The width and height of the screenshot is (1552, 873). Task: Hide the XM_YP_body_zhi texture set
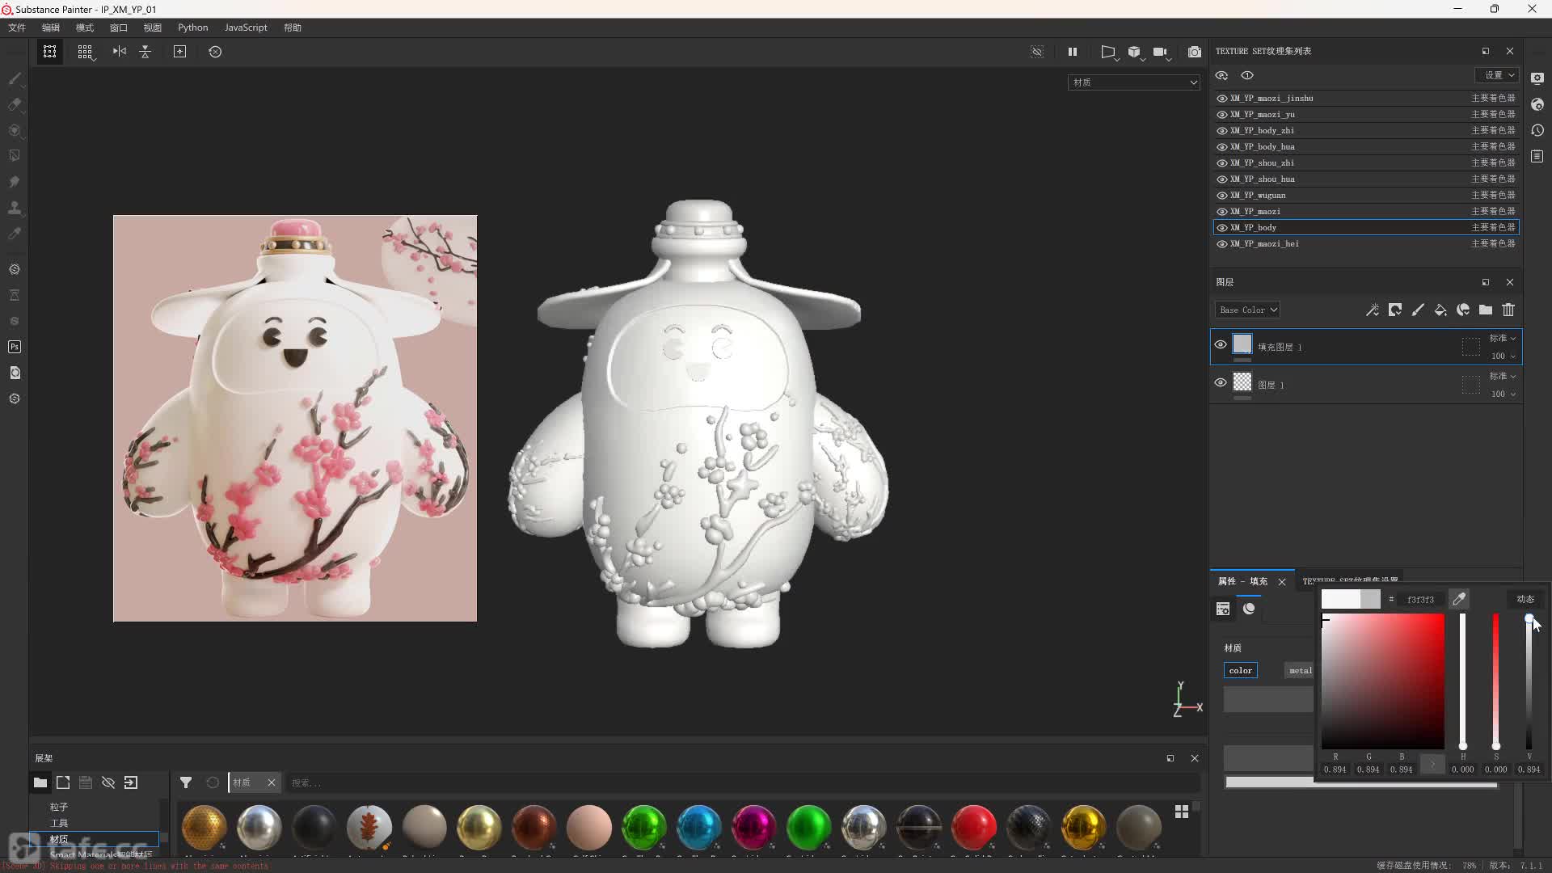(x=1221, y=131)
